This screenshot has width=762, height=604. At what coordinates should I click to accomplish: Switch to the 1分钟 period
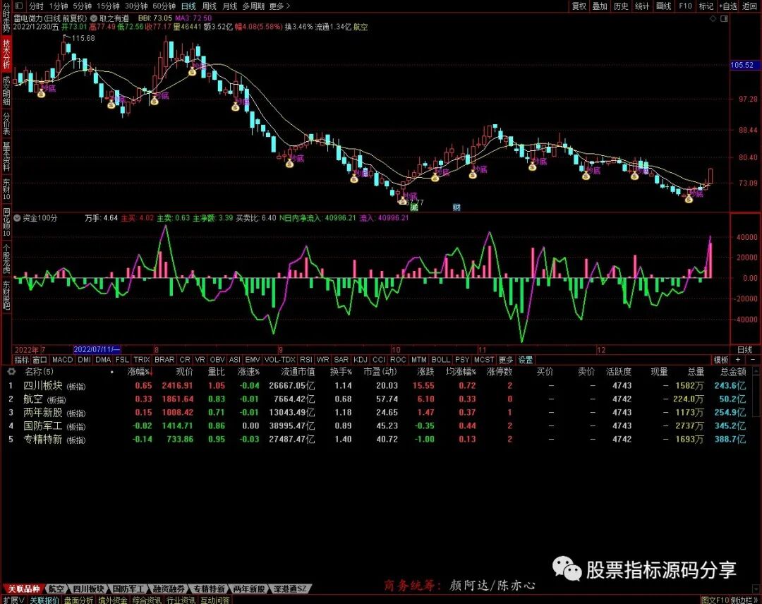click(59, 6)
